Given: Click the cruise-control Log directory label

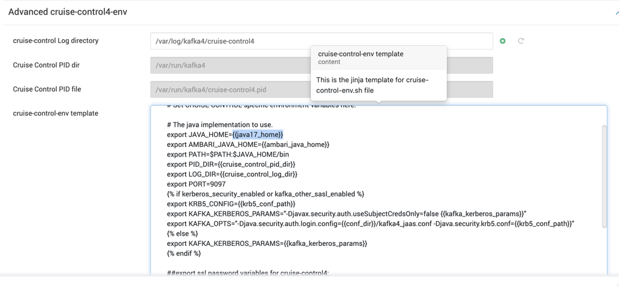Looking at the screenshot, I should click(56, 40).
